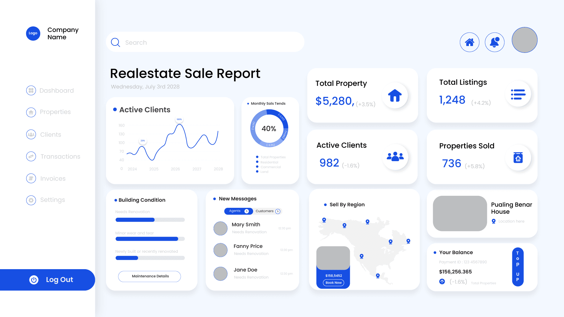Screen dimensions: 564x317
Task: Click the Active Clients people icon
Action: point(395,156)
